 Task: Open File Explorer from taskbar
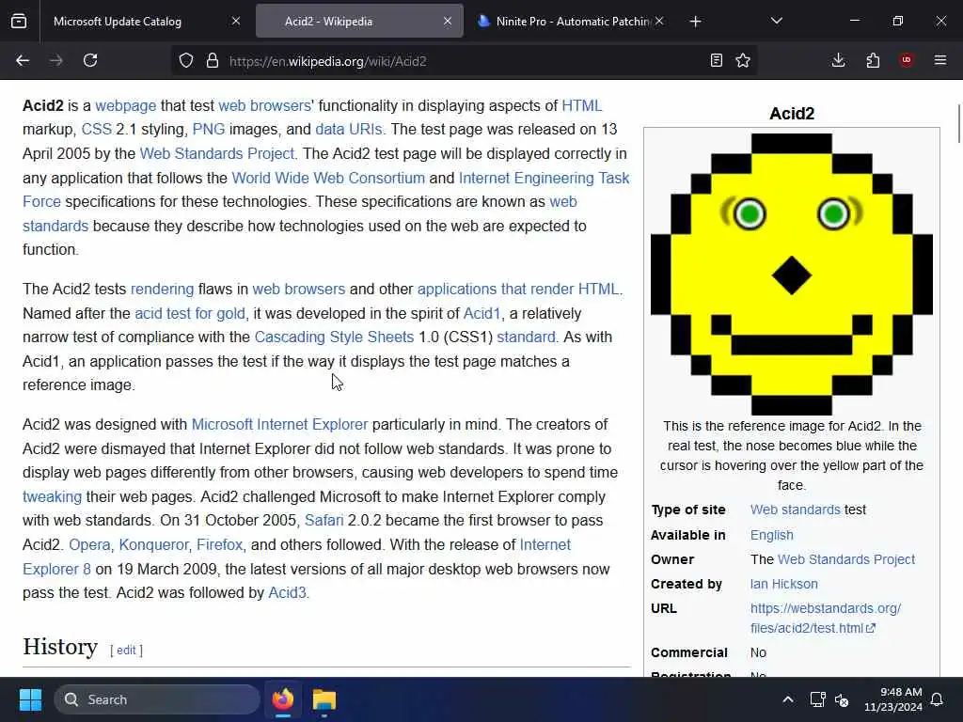[324, 699]
